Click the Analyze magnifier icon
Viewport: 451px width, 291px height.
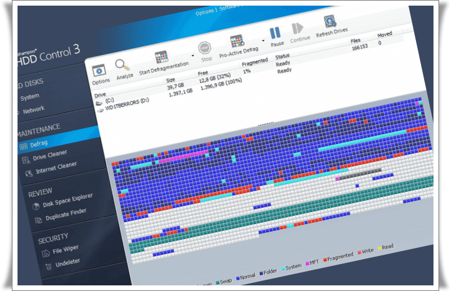click(123, 65)
